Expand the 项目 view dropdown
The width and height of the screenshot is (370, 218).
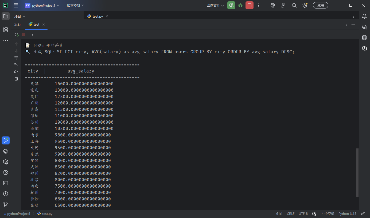click(x=20, y=16)
